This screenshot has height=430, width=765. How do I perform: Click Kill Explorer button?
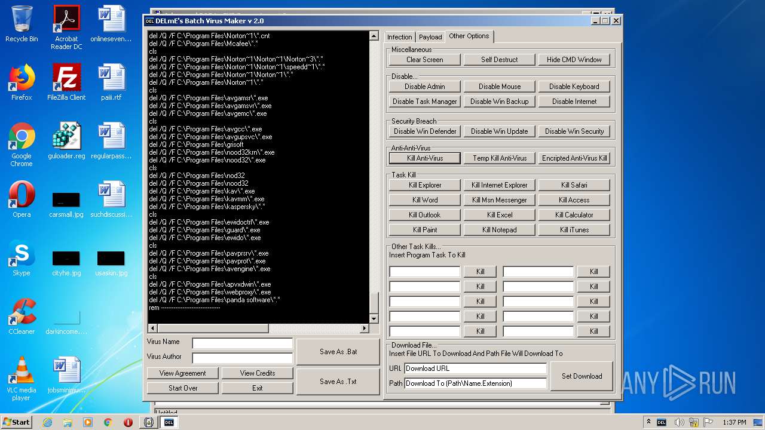pos(425,185)
